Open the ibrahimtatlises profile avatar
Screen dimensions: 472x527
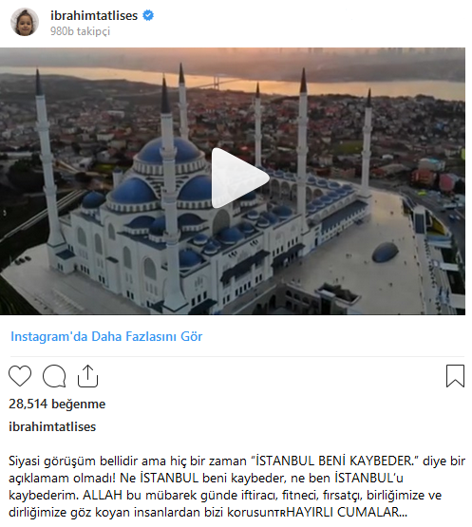(x=25, y=22)
